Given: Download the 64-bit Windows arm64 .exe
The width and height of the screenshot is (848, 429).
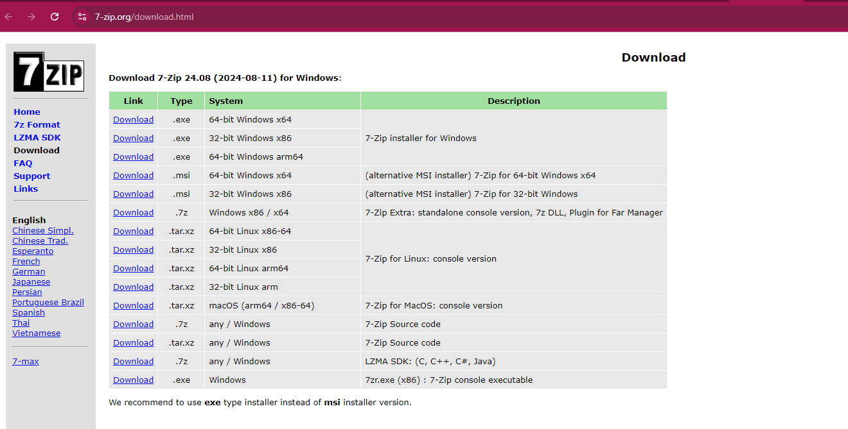Looking at the screenshot, I should coord(133,156).
